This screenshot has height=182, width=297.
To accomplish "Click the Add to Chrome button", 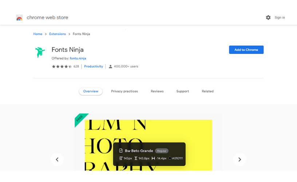I will (x=246, y=50).
